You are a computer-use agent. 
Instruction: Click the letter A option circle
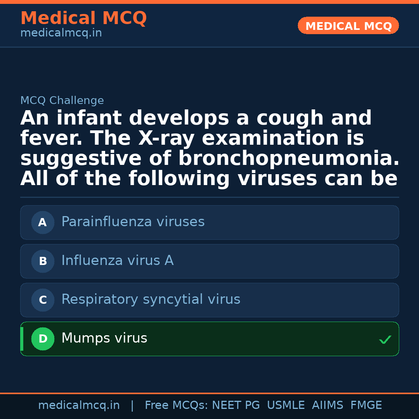43,223
